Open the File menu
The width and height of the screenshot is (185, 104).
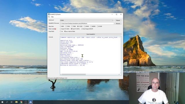(x=49, y=17)
